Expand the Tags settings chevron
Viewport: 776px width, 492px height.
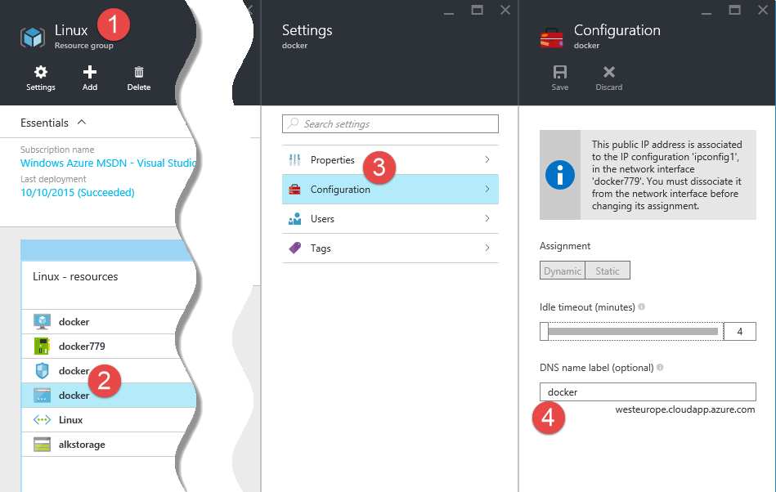(x=487, y=248)
